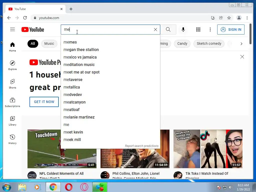The width and height of the screenshot is (256, 192).
Task: Open the Windows Start menu
Action: [7, 187]
